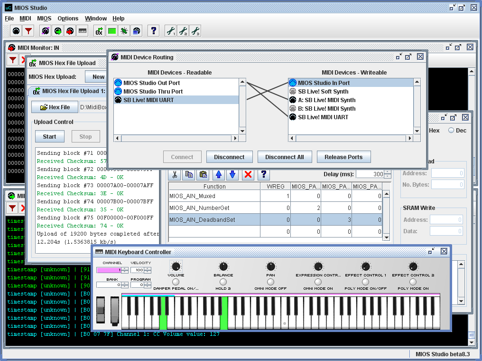Switch to MIOS Hex File Upload 1 tab
The height and width of the screenshot is (361, 482).
pyautogui.click(x=70, y=91)
